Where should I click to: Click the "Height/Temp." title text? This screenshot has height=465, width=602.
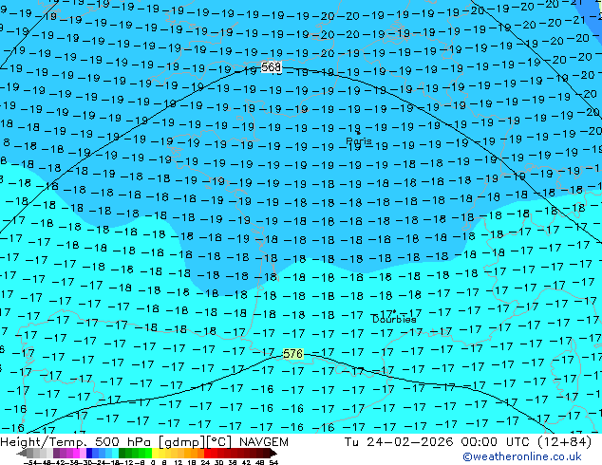coord(44,442)
